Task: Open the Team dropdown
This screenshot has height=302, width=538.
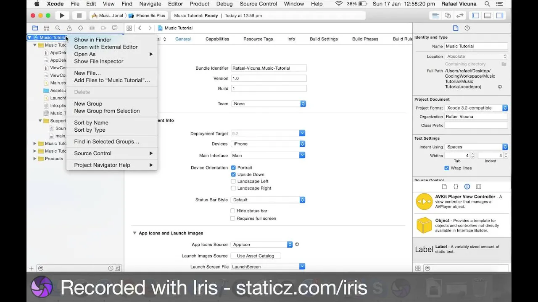Action: 269,104
